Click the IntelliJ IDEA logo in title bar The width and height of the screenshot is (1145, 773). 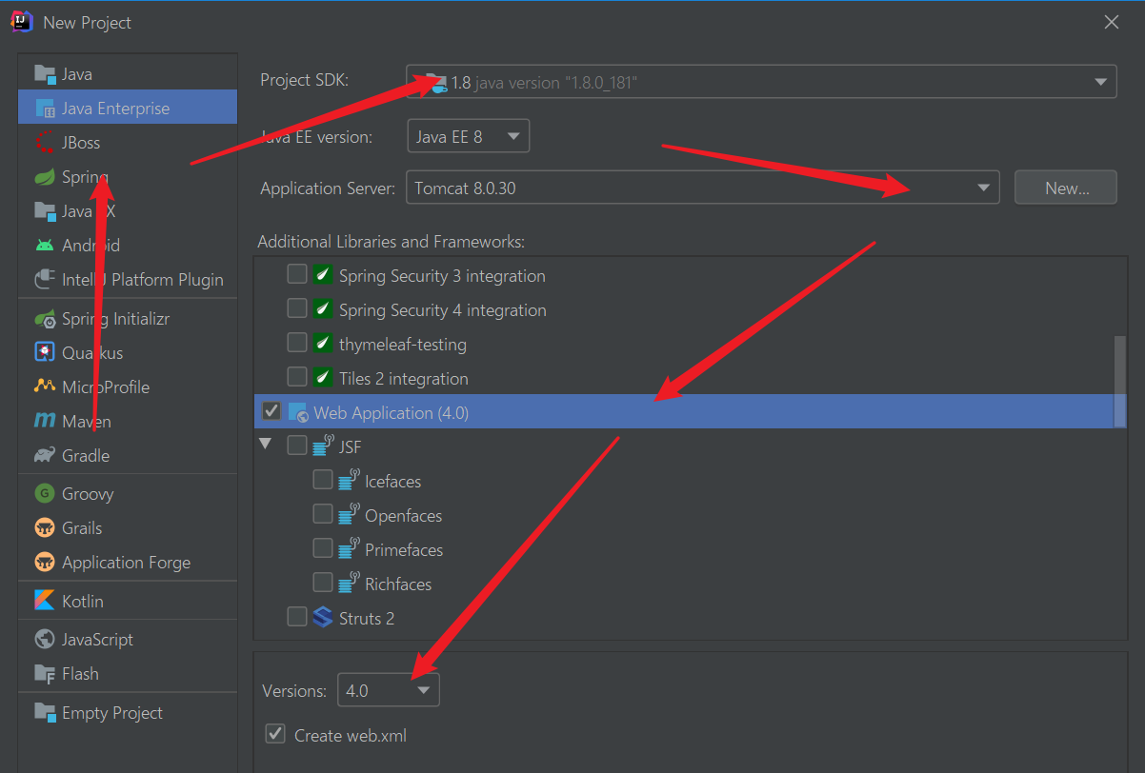tap(22, 22)
